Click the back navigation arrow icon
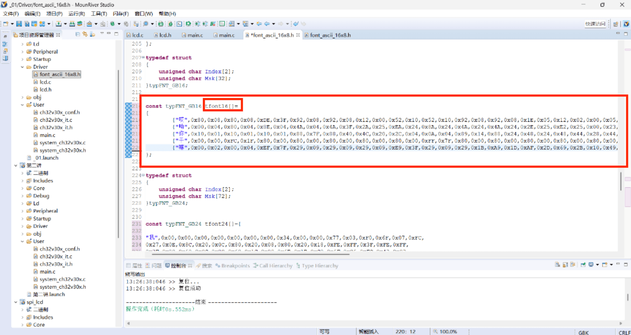This screenshot has height=335, width=631. pyautogui.click(x=267, y=24)
